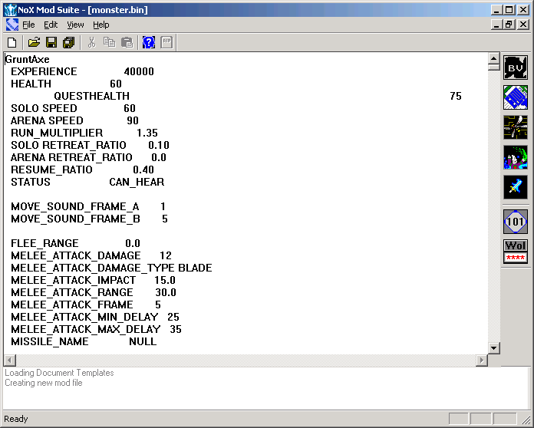Viewport: 534px width, 428px height.
Task: Open the File menu
Action: (x=28, y=25)
